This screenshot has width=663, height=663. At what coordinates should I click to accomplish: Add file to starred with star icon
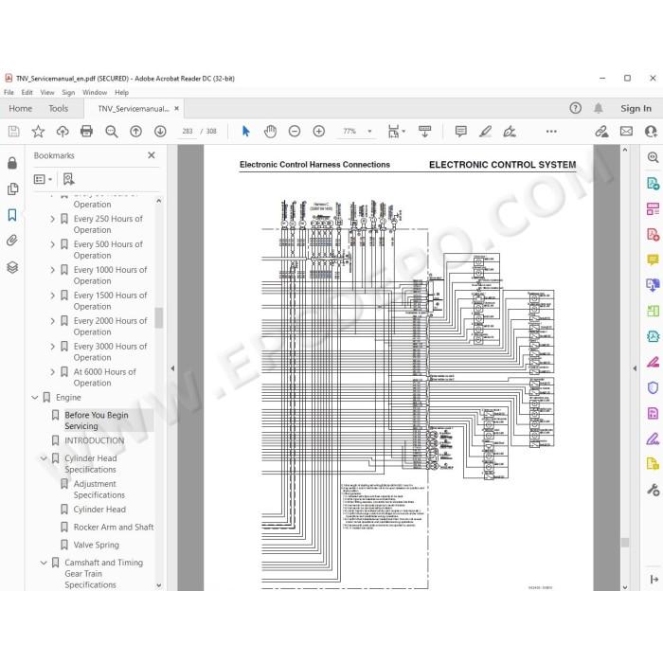38,132
